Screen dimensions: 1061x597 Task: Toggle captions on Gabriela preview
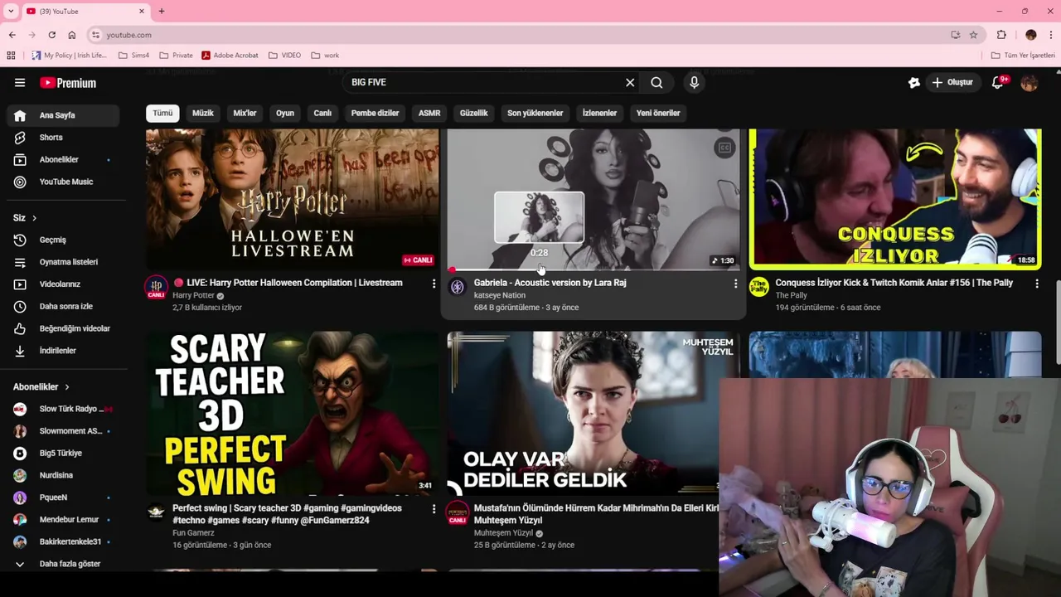coord(724,148)
